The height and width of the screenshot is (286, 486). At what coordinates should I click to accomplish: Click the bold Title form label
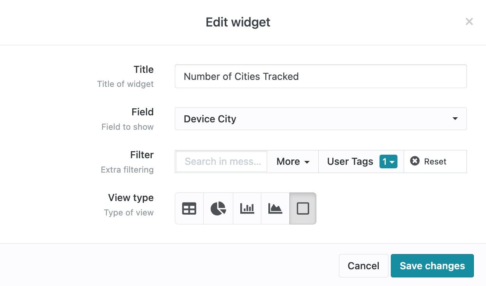coord(144,69)
